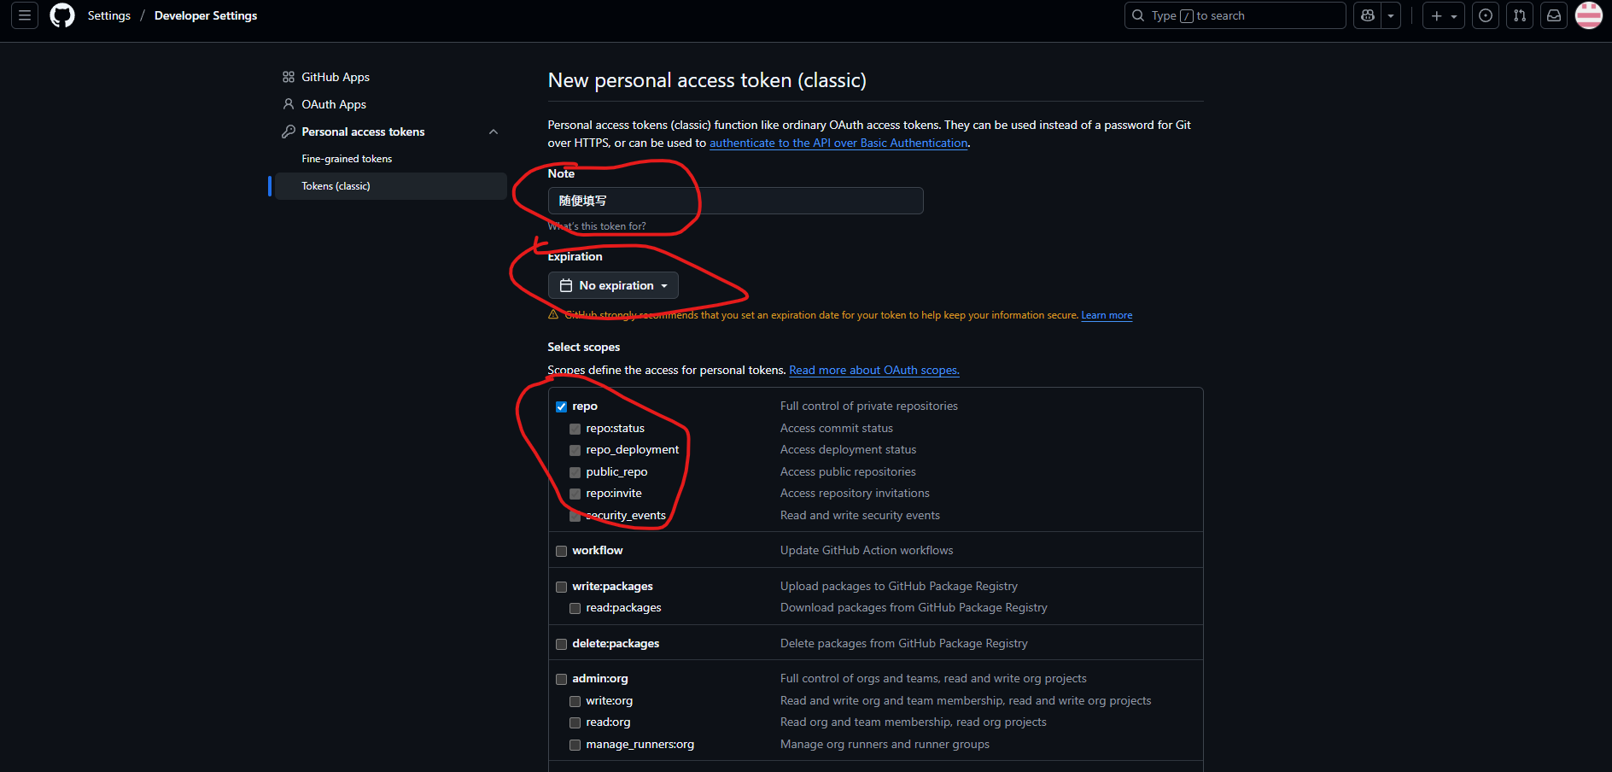Open the No expiration dropdown
Screen dimensions: 1612x772
(613, 285)
